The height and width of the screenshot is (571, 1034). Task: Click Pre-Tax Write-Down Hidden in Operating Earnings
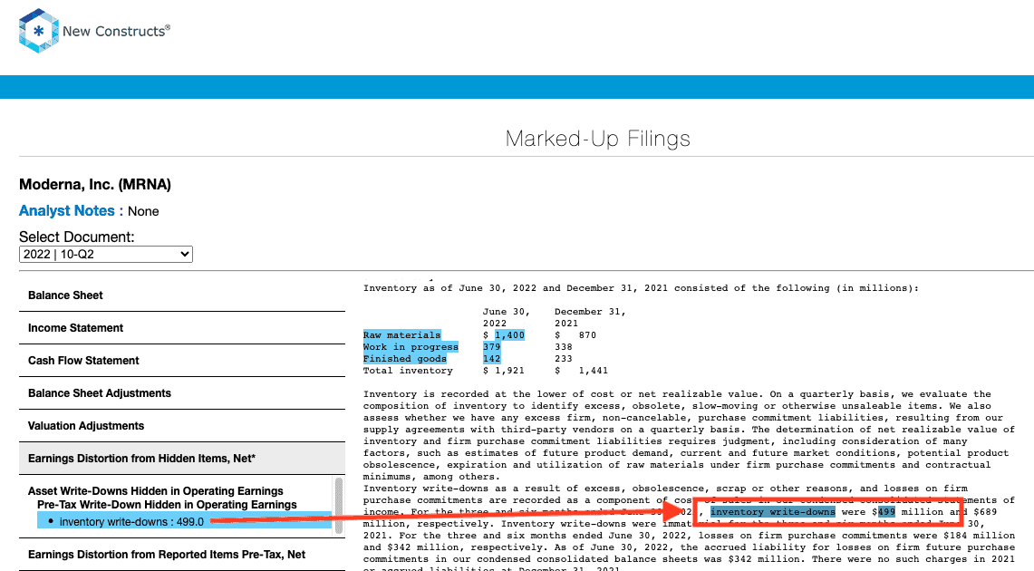coord(167,505)
